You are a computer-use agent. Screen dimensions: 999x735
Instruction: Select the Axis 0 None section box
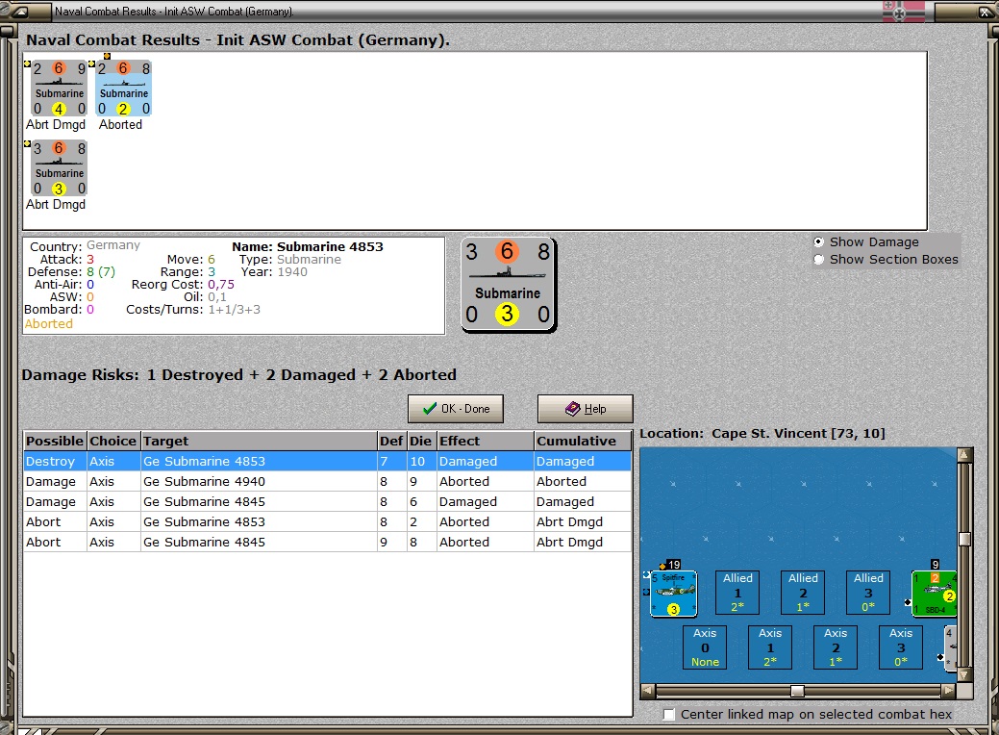(x=705, y=647)
